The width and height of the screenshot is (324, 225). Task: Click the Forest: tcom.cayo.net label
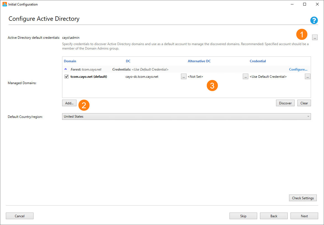[x=86, y=69]
